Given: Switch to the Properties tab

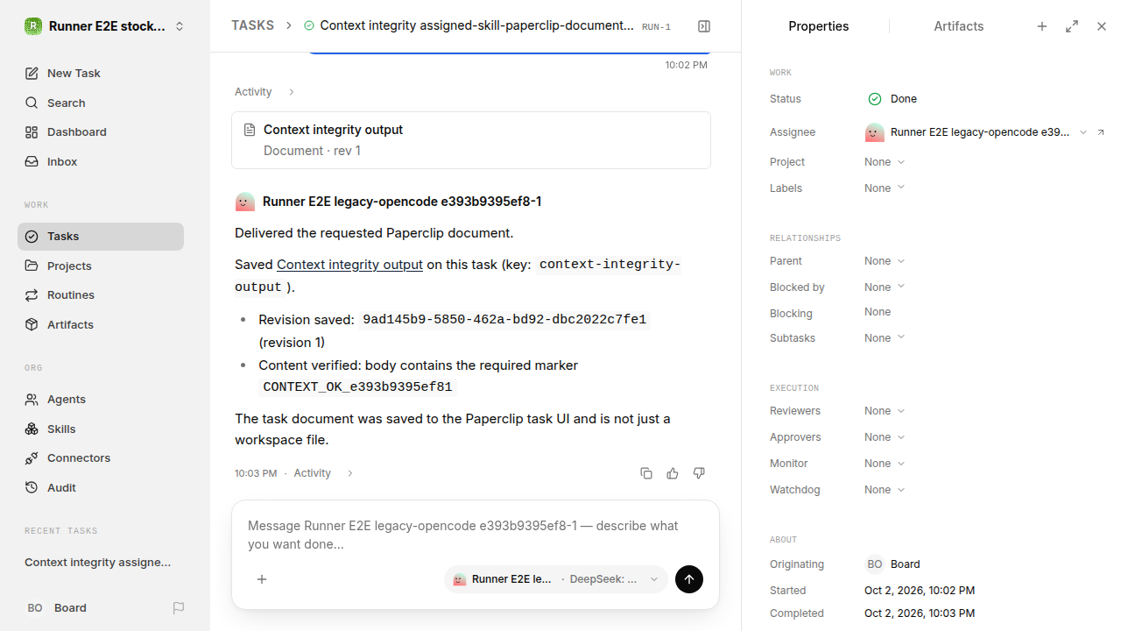Looking at the screenshot, I should click(818, 26).
